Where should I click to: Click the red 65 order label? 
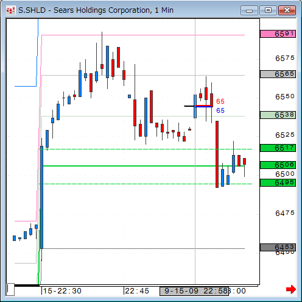[x=220, y=101]
